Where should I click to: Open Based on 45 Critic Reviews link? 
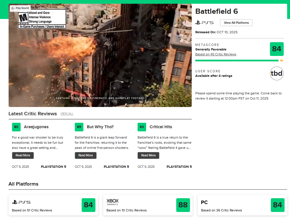point(215,54)
